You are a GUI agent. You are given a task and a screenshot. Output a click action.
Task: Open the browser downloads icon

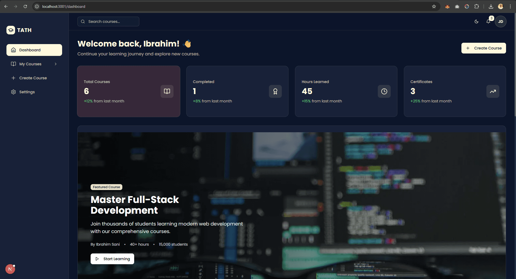tap(491, 6)
